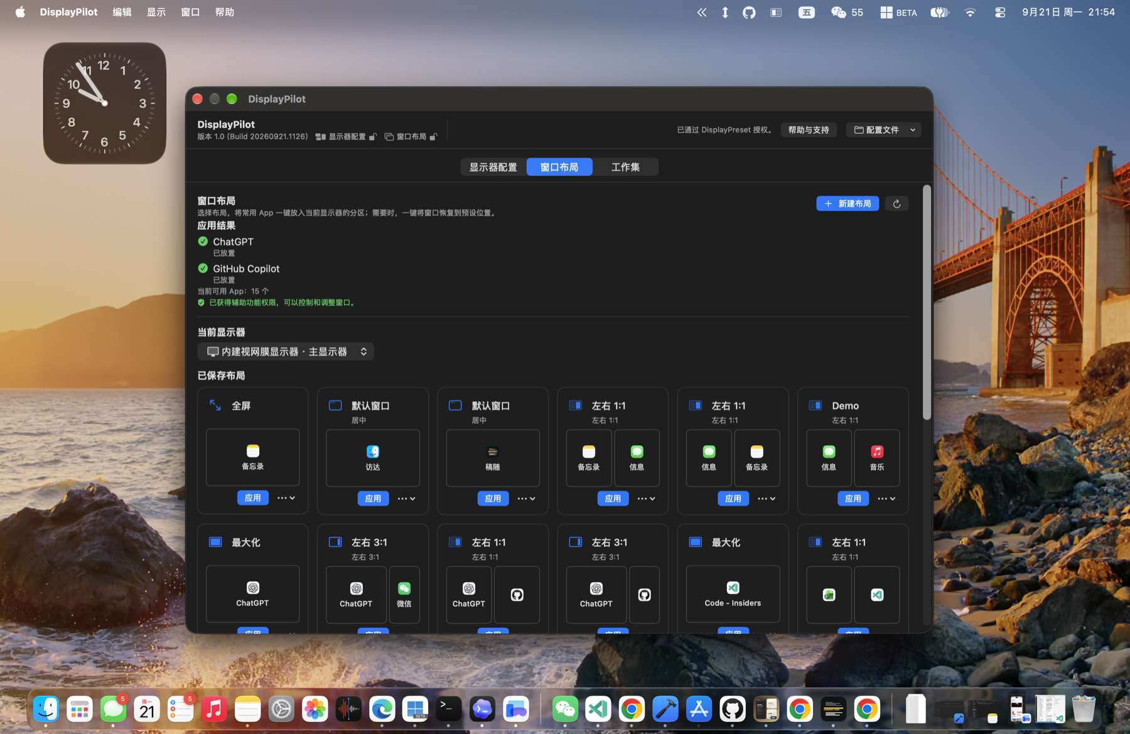1130x734 pixels.
Task: Click the 新建布局 button
Action: click(x=847, y=203)
